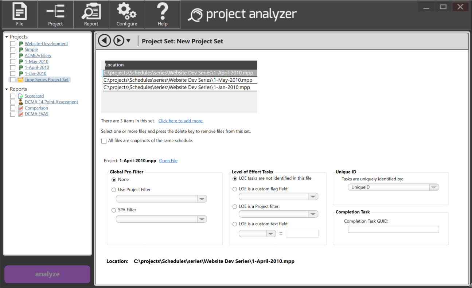Tick the Website-Development project checkbox
The height and width of the screenshot is (288, 472).
coord(13,44)
